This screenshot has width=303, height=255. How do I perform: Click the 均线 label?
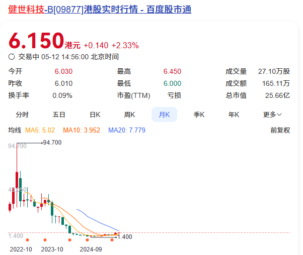(x=15, y=131)
